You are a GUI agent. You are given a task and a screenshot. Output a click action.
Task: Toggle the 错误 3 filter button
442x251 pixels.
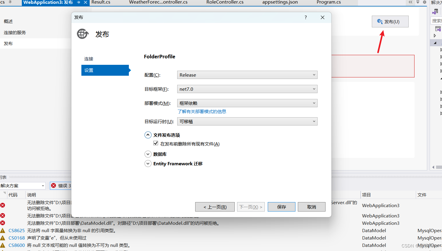click(x=61, y=186)
